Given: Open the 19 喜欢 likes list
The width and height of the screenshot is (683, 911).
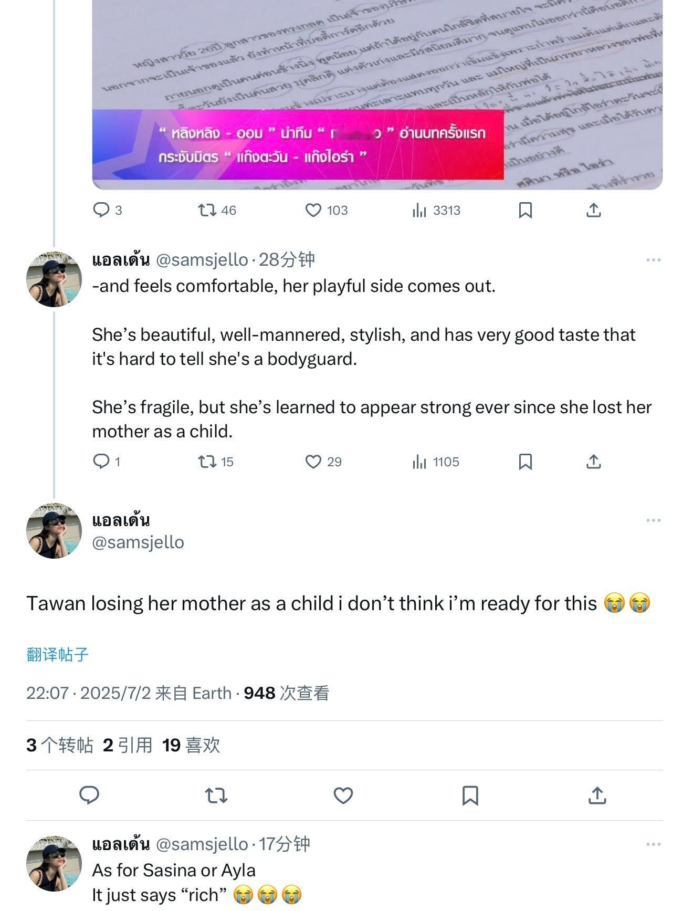Looking at the screenshot, I should [x=191, y=745].
